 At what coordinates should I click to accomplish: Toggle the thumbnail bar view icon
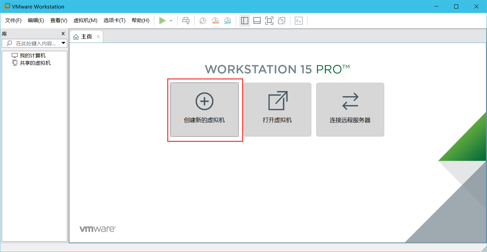point(257,21)
